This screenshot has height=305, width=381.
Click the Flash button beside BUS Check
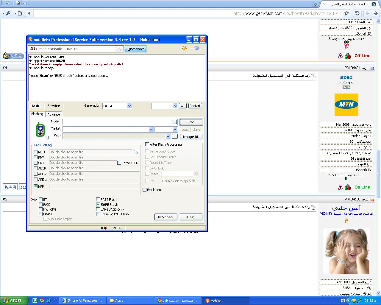tap(191, 217)
